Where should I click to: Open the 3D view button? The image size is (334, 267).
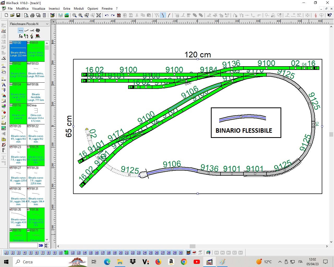coord(41,245)
